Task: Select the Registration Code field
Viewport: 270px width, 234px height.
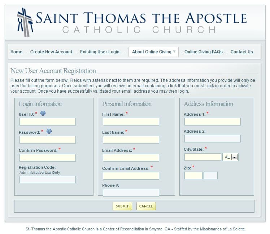Action: pyautogui.click(x=48, y=180)
